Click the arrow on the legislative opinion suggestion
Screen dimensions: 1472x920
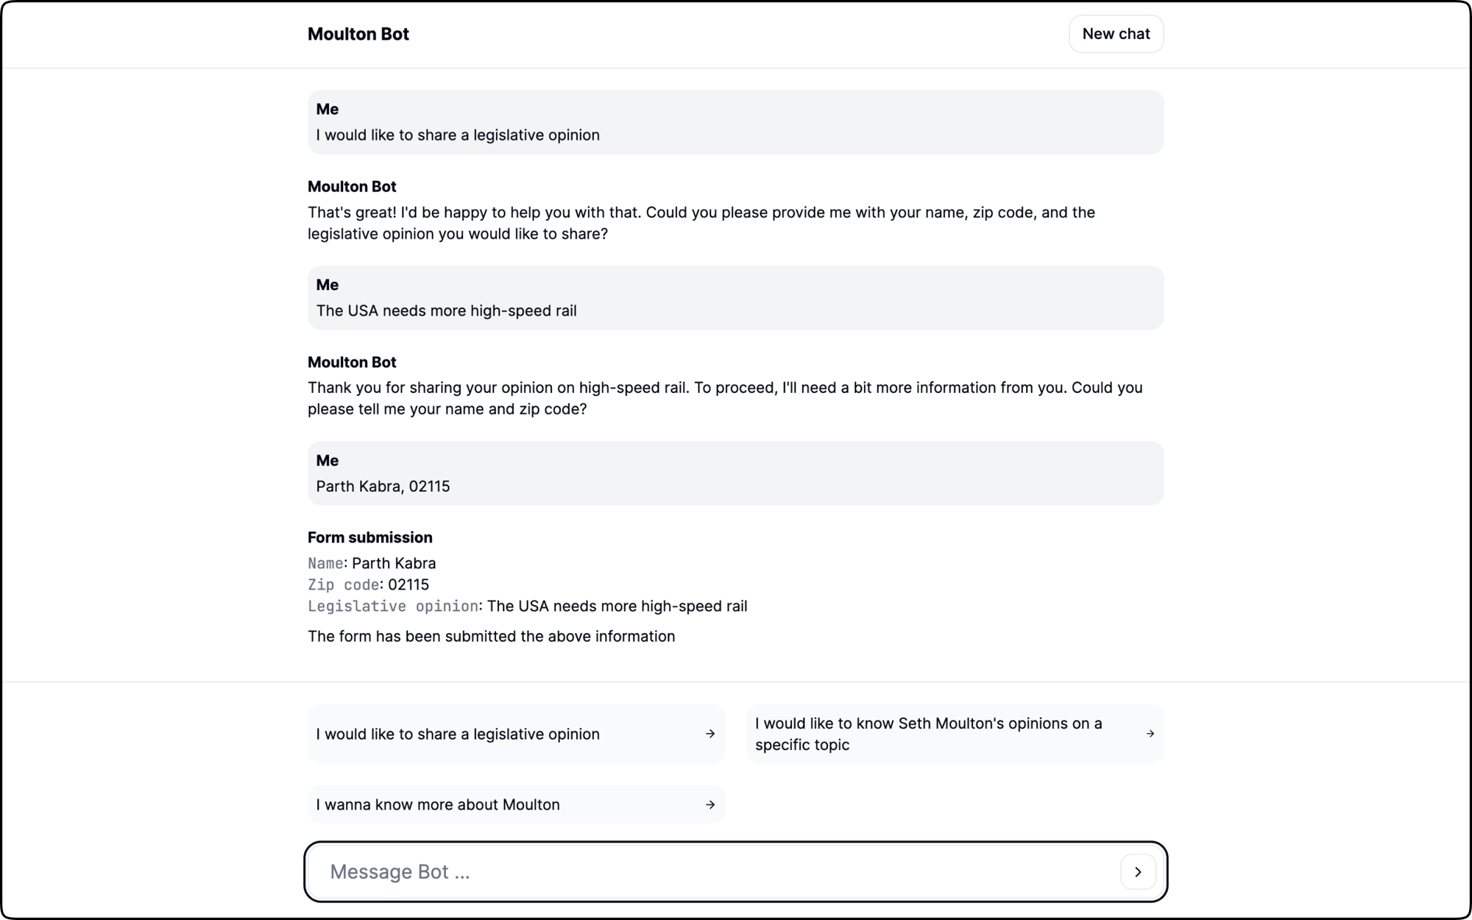click(x=710, y=734)
